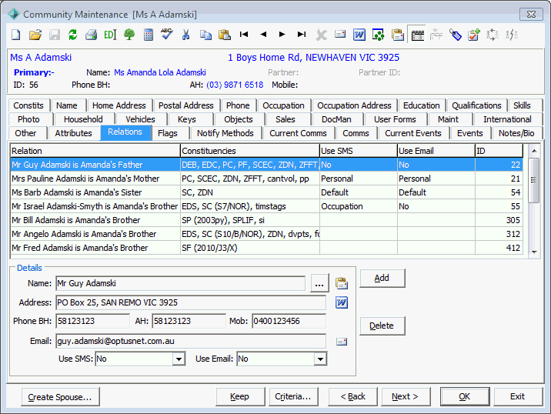Screen dimensions: 551x414
Task: Toggle the grid list view toolbar icon
Action: [417, 35]
